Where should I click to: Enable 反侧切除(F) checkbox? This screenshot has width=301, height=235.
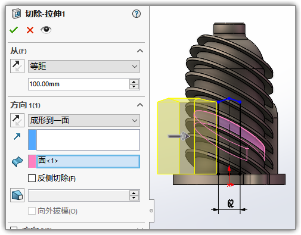pos(32,178)
